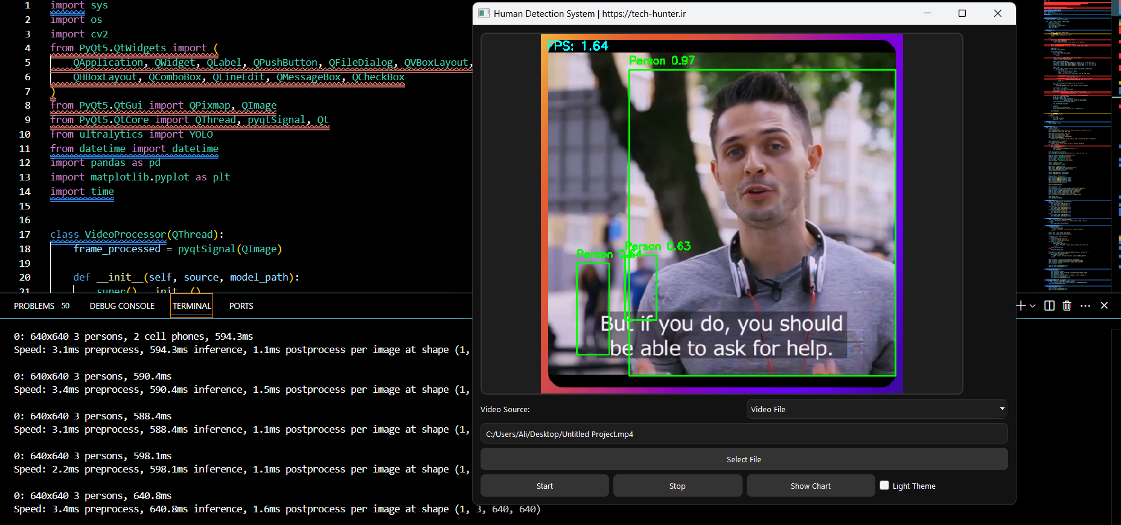
Task: Click the Select File button
Action: tap(744, 459)
